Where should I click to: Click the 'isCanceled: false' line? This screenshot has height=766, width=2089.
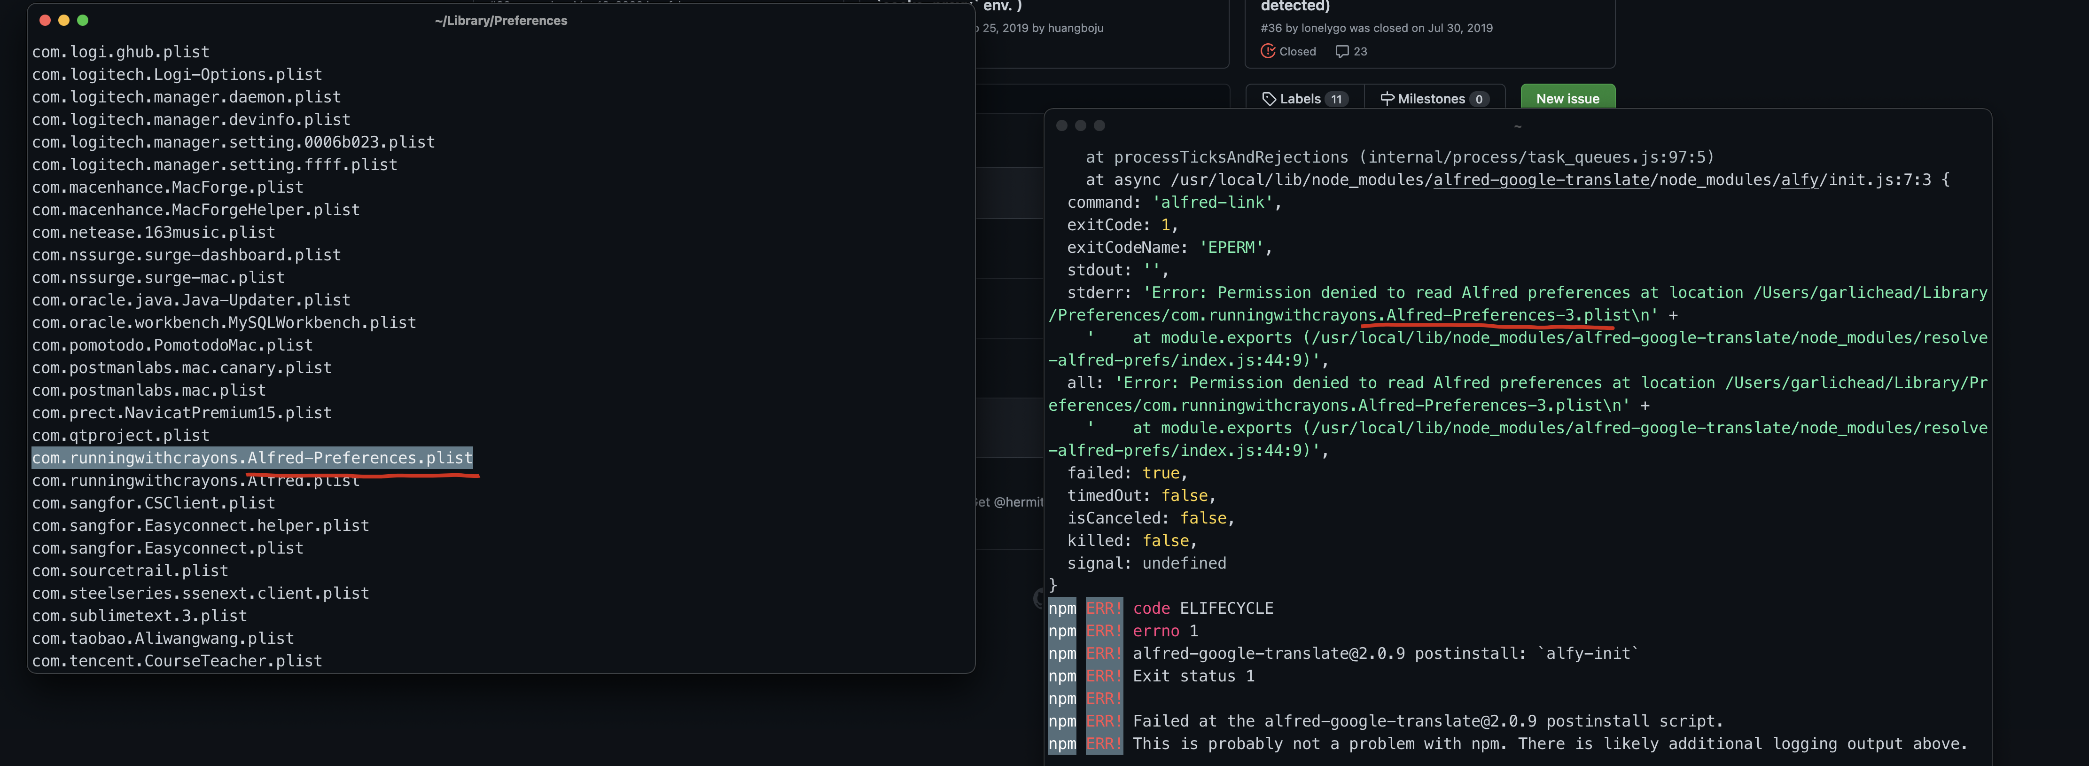1151,518
